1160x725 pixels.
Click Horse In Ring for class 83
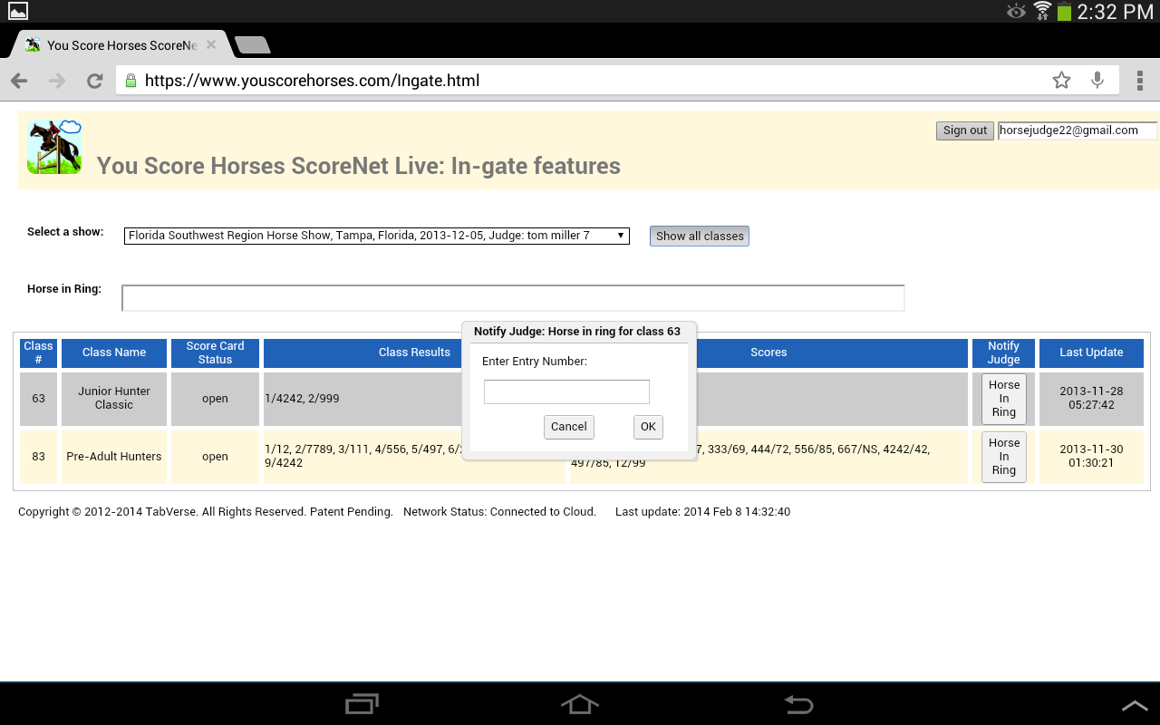(x=1003, y=457)
